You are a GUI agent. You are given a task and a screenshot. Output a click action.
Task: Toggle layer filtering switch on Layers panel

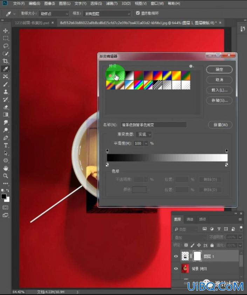pos(241,228)
